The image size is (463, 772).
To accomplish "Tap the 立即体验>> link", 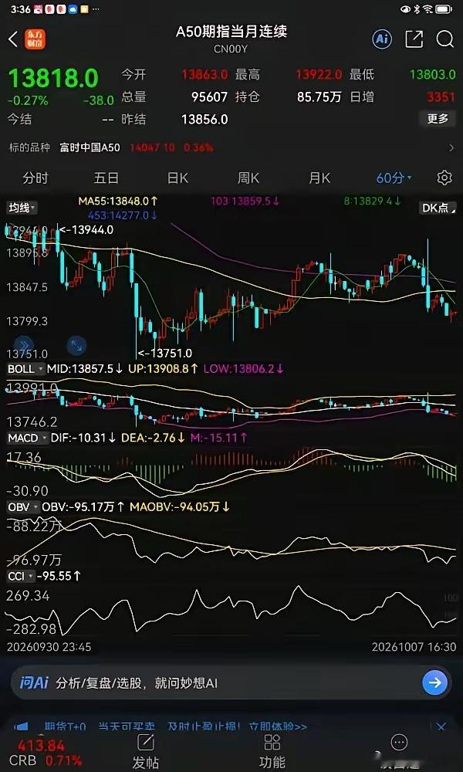I will (277, 726).
